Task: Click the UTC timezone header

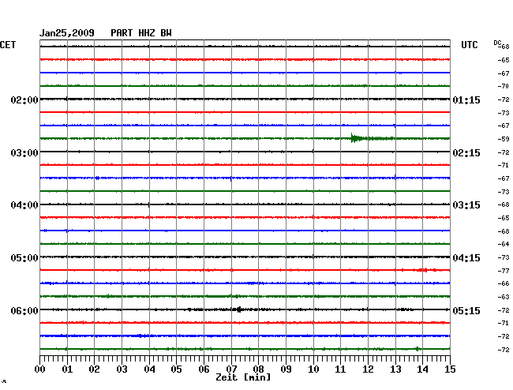Action: click(x=470, y=45)
